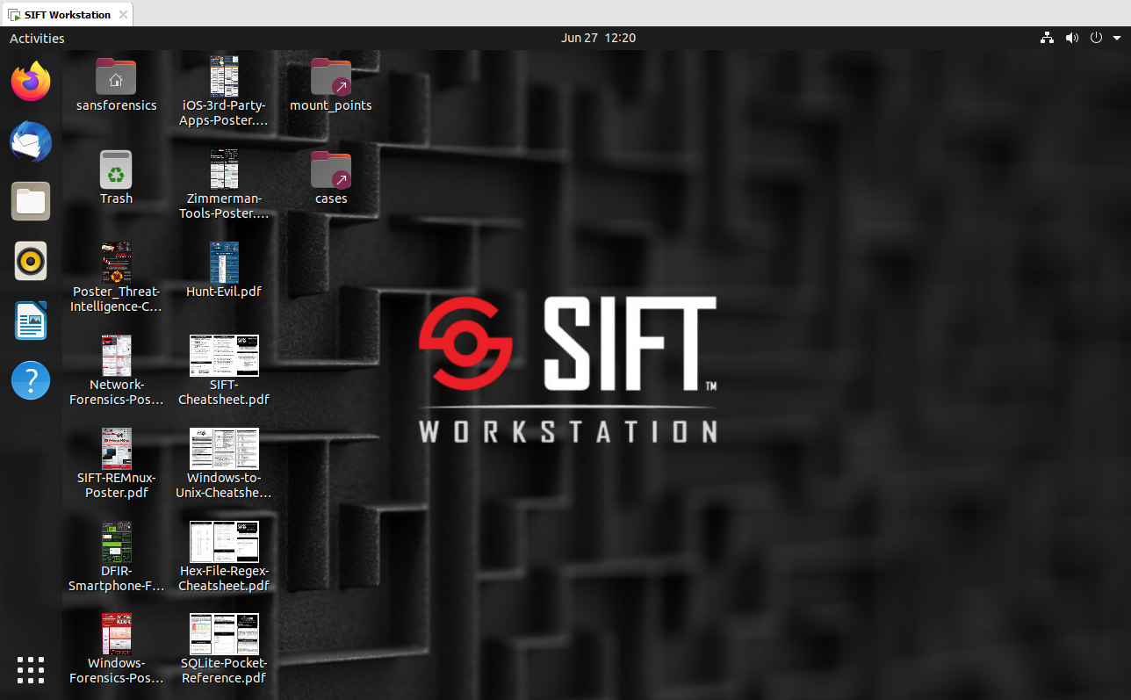The image size is (1131, 700).
Task: Select Poster_Threat-Intelligence PDF icon
Action: click(116, 263)
